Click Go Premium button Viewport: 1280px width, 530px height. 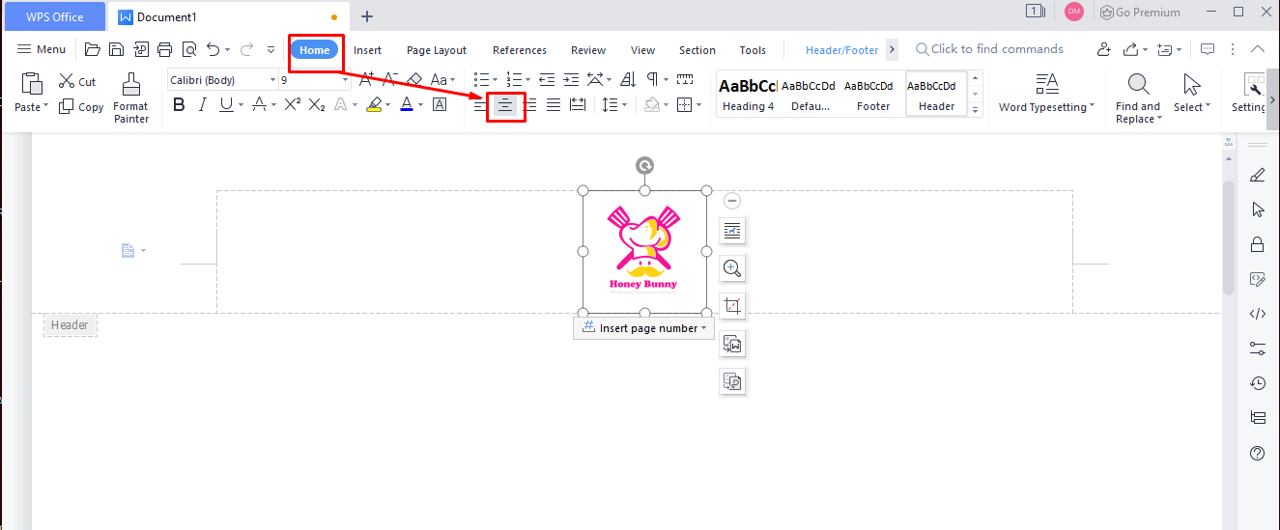(x=1140, y=13)
